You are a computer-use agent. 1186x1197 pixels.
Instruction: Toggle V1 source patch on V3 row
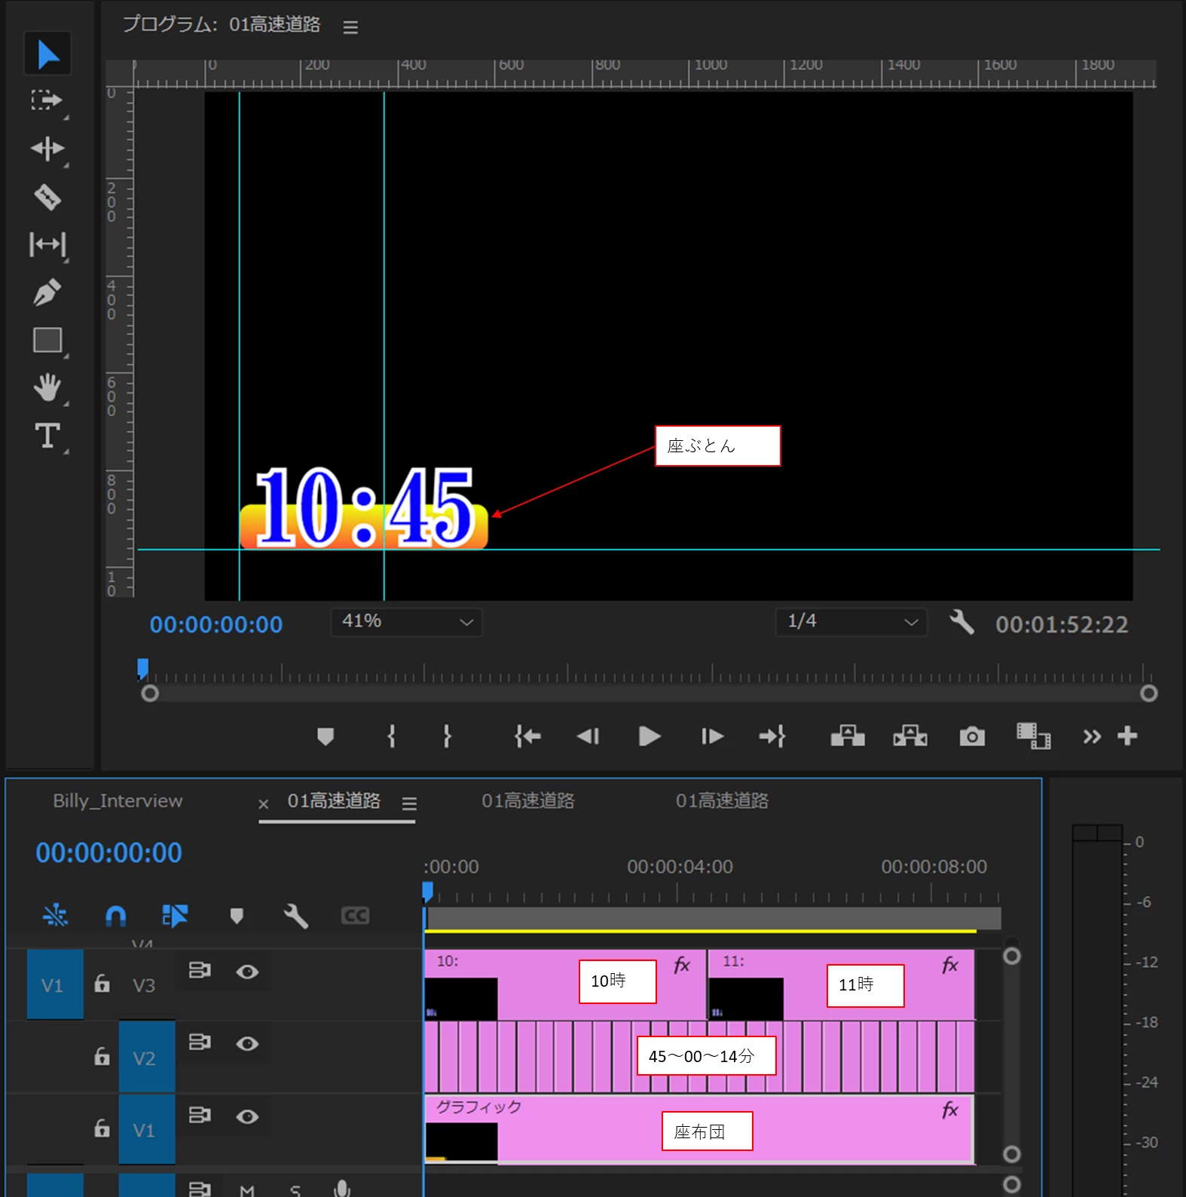[x=55, y=984]
